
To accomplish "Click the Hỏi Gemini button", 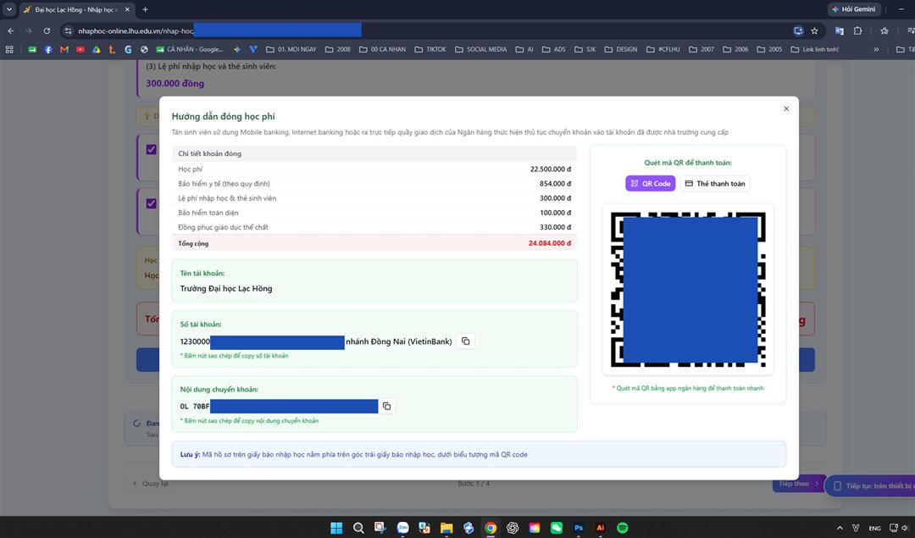I will point(854,9).
